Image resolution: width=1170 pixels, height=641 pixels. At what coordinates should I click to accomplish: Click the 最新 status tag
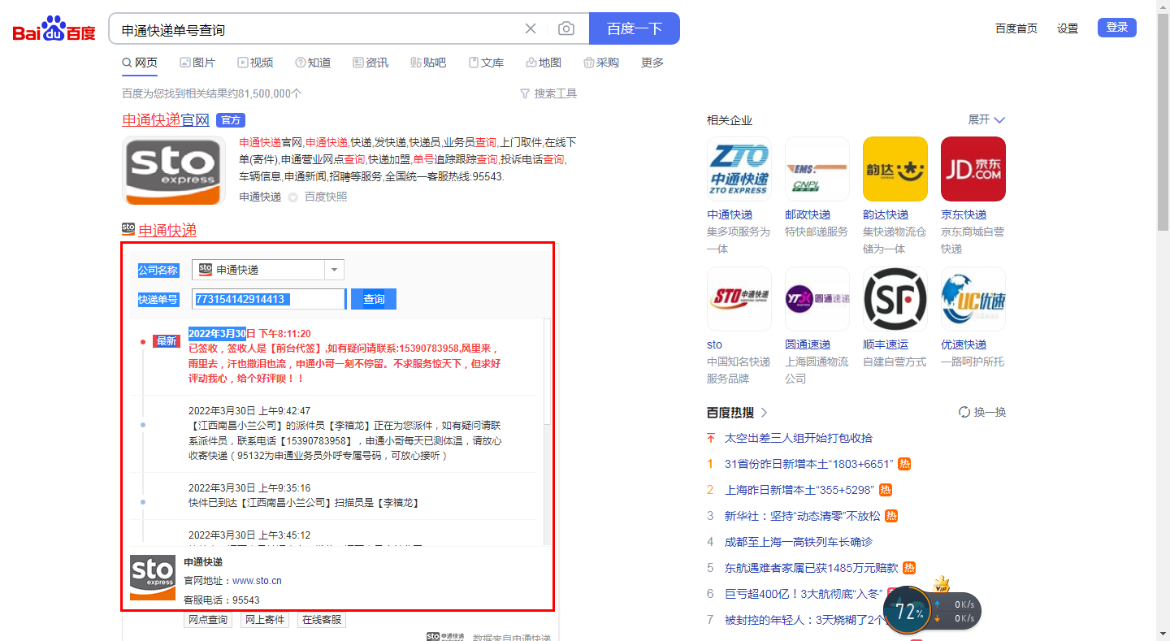(166, 341)
